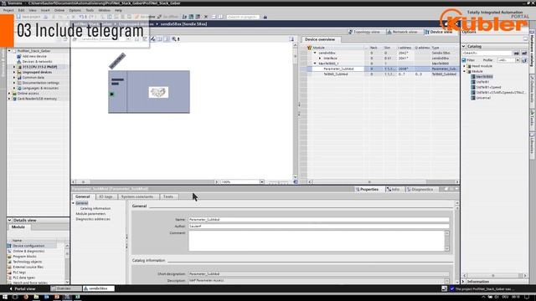Image resolution: width=536 pixels, height=301 pixels.
Task: Click the device image thumbnail in the device view
Action: 158,92
